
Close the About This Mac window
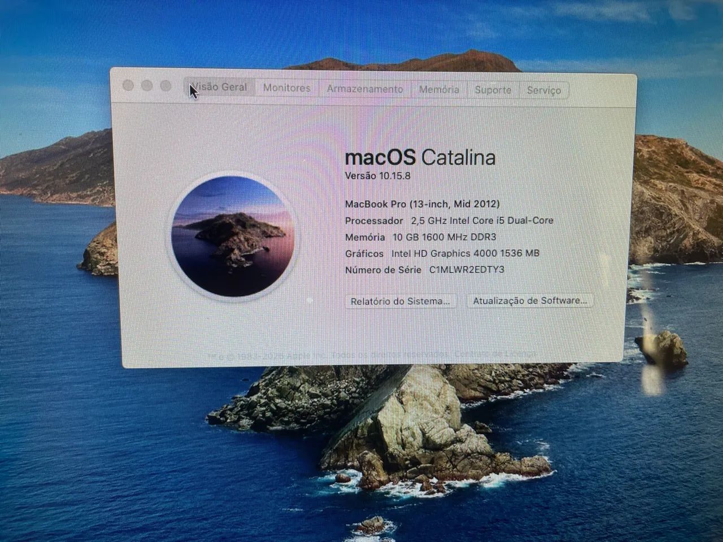coord(128,85)
